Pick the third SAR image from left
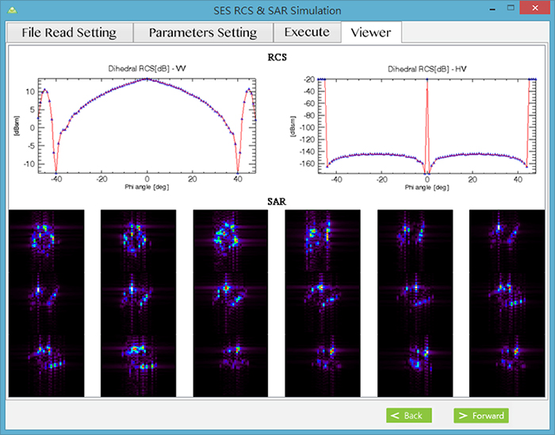 tap(231, 302)
